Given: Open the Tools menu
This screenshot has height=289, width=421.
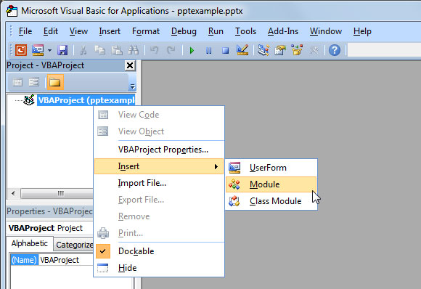Looking at the screenshot, I should point(245,31).
